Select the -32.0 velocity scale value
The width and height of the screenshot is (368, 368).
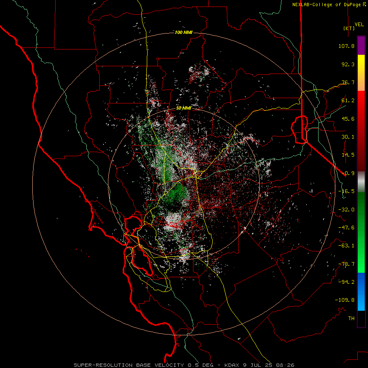point(346,210)
